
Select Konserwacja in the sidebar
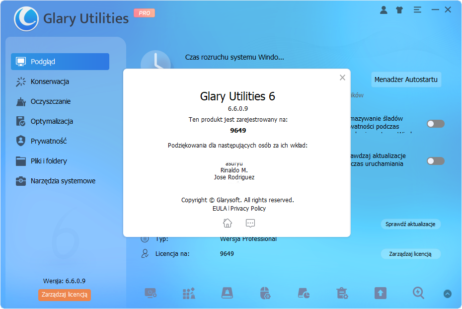[60, 81]
